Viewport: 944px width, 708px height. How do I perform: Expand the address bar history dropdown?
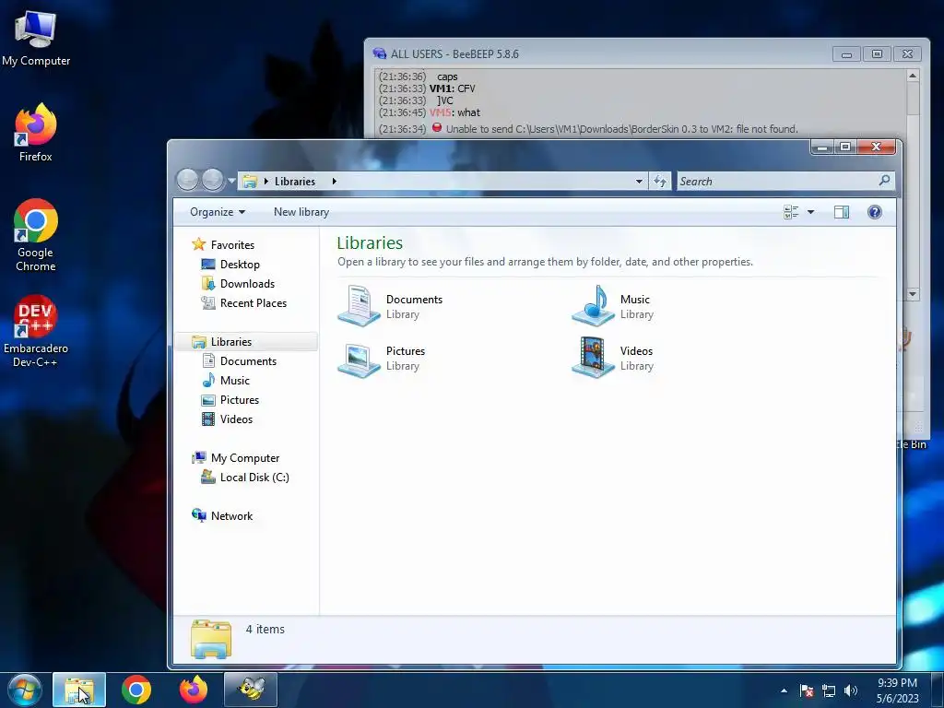[x=639, y=182]
